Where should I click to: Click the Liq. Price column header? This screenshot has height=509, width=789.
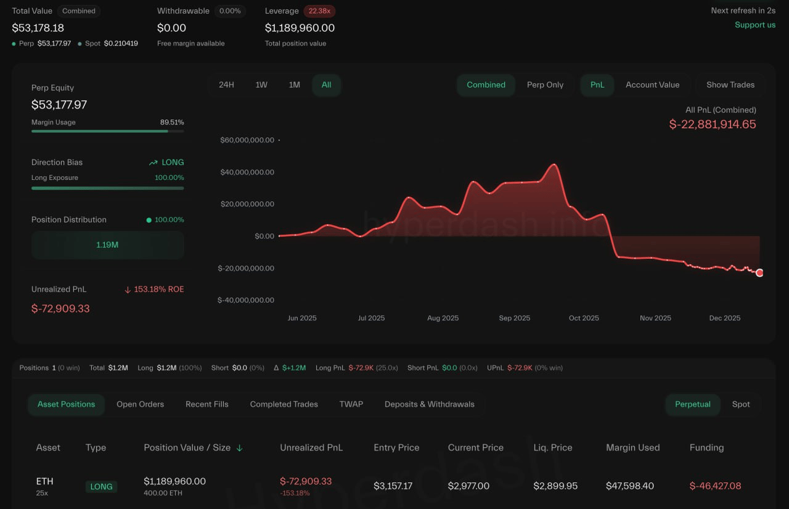point(554,448)
